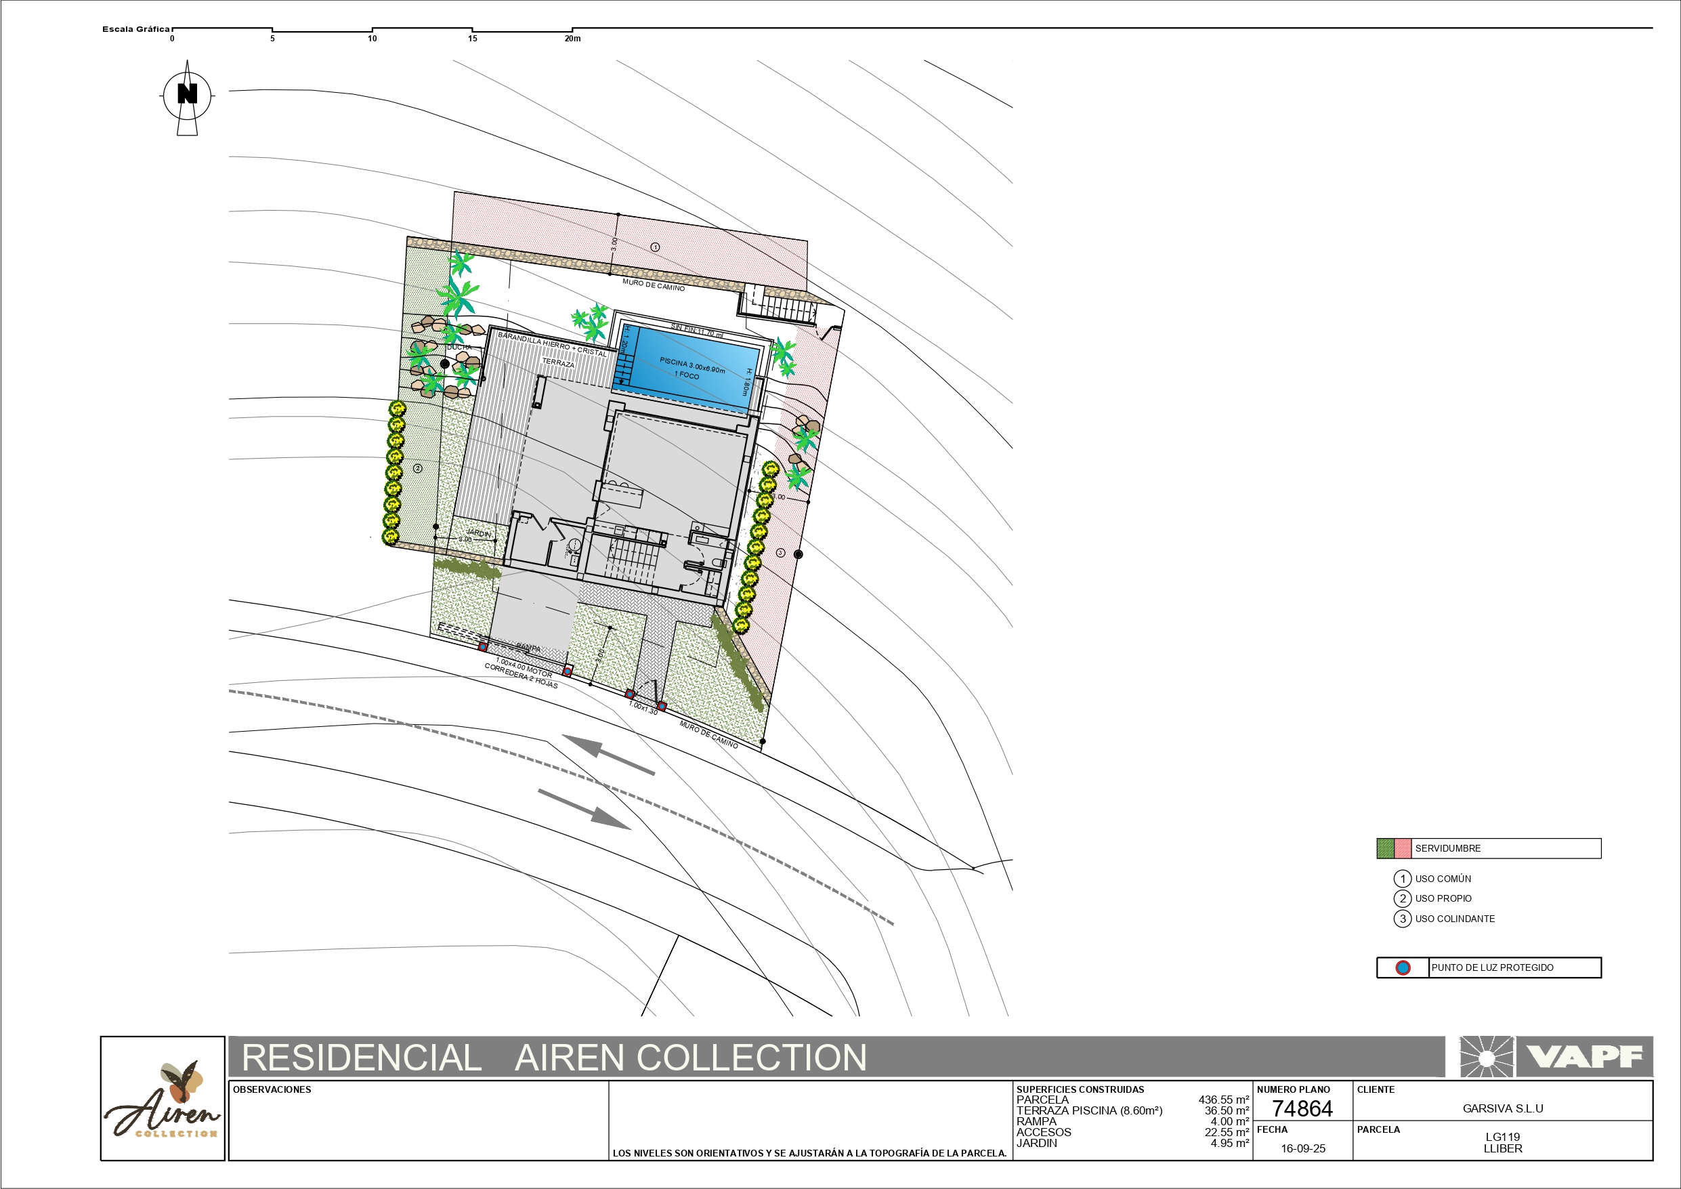The height and width of the screenshot is (1189, 1681).
Task: Click the pink Servidumbre legend swatch
Action: [1403, 848]
